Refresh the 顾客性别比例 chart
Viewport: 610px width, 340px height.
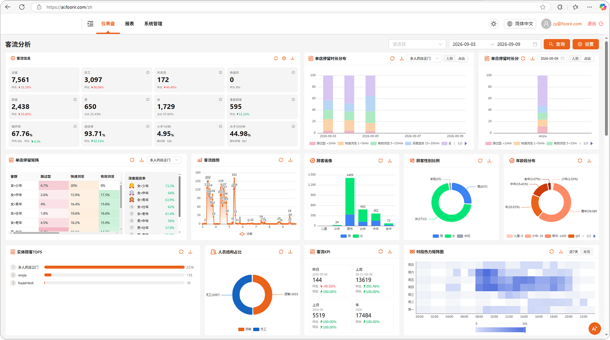[x=480, y=160]
